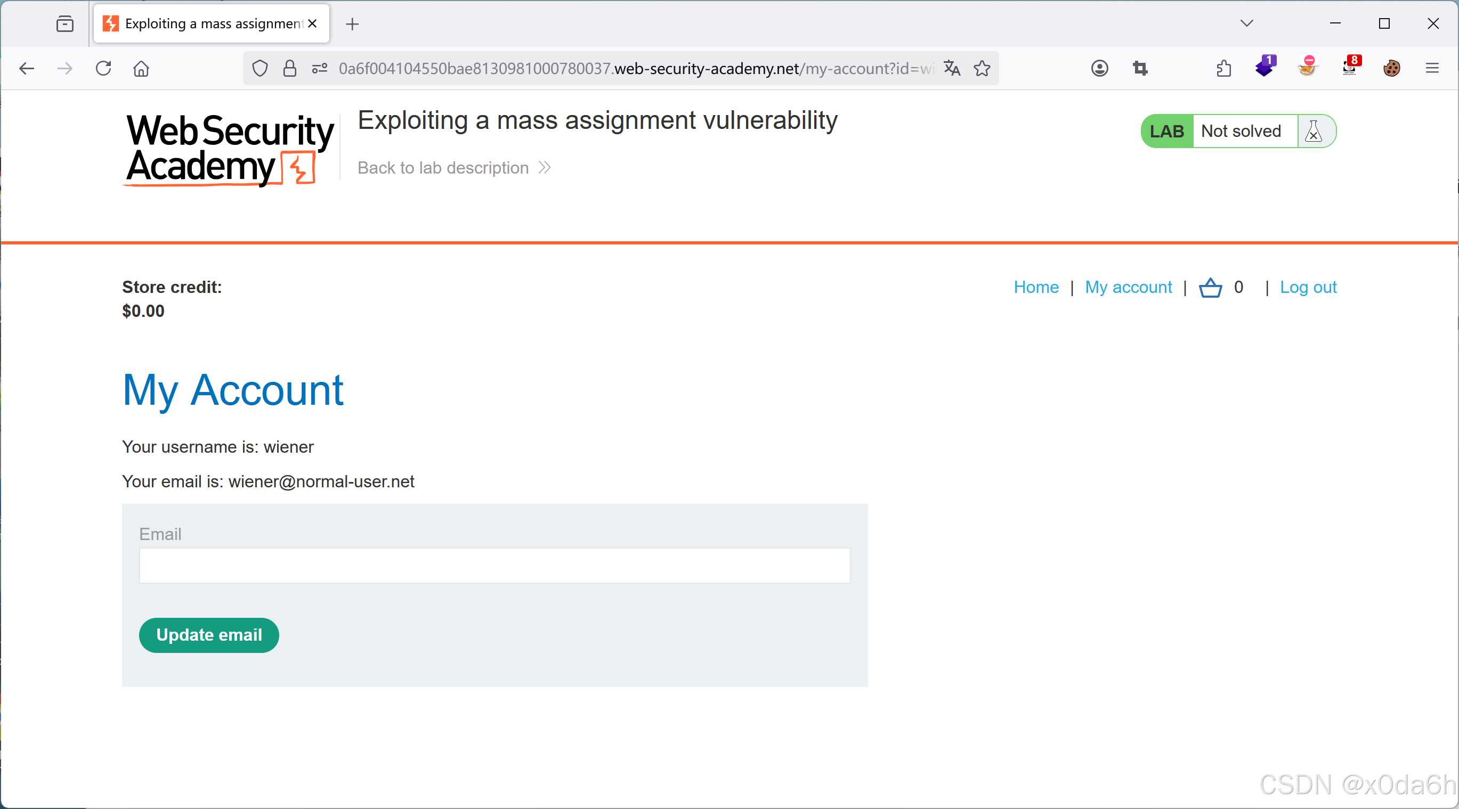Focus the Email input field
The image size is (1459, 809).
coord(495,565)
